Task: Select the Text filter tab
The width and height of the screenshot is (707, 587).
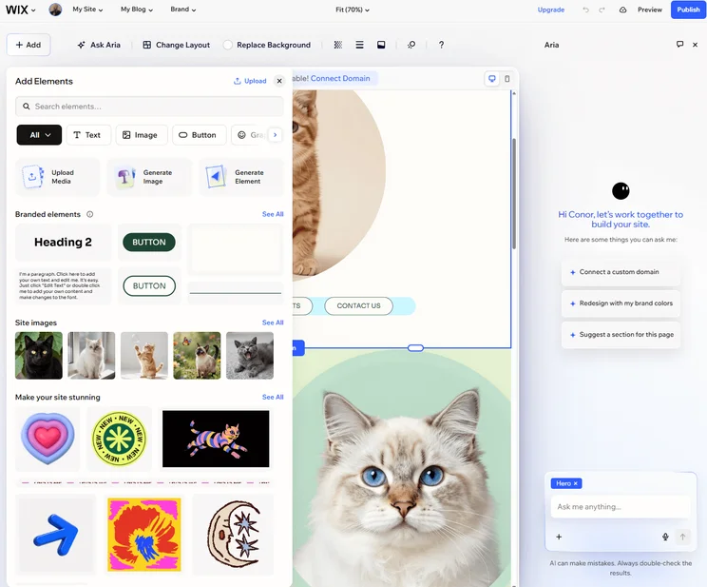Action: 88,135
